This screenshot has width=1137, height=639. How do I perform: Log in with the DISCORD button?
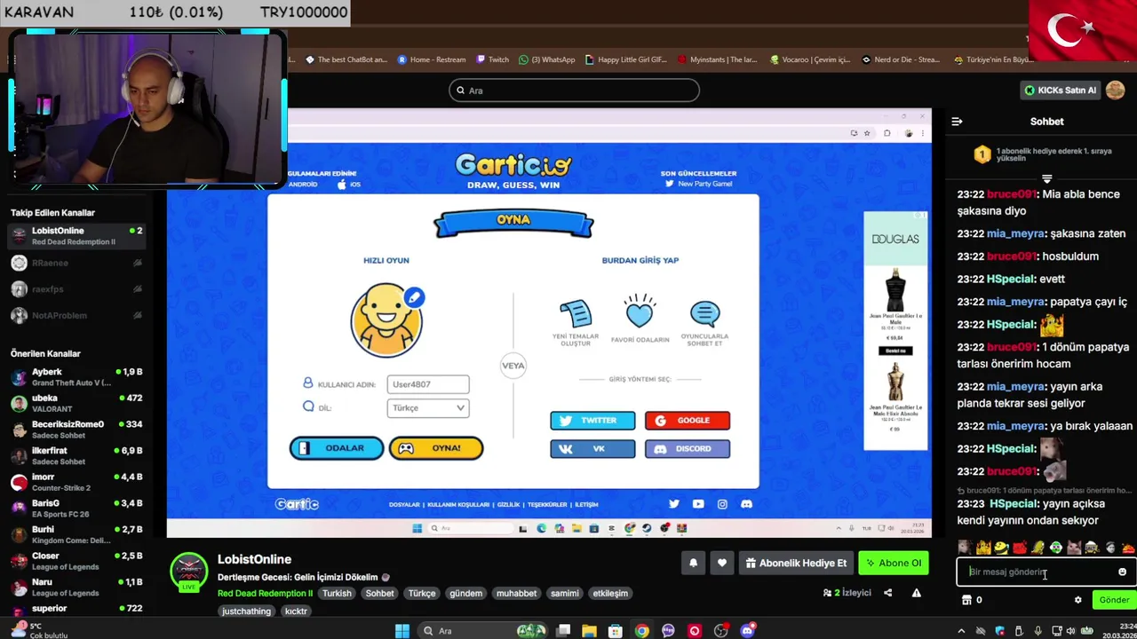coord(688,449)
